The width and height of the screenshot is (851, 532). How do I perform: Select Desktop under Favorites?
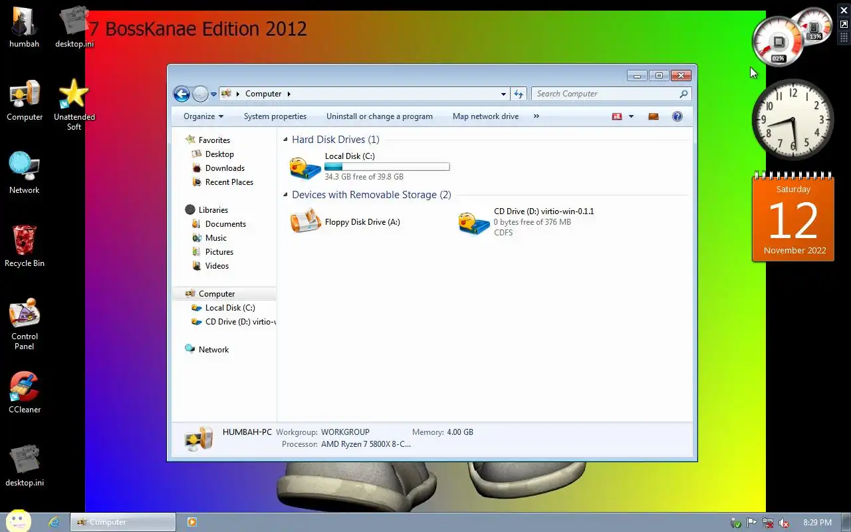219,154
